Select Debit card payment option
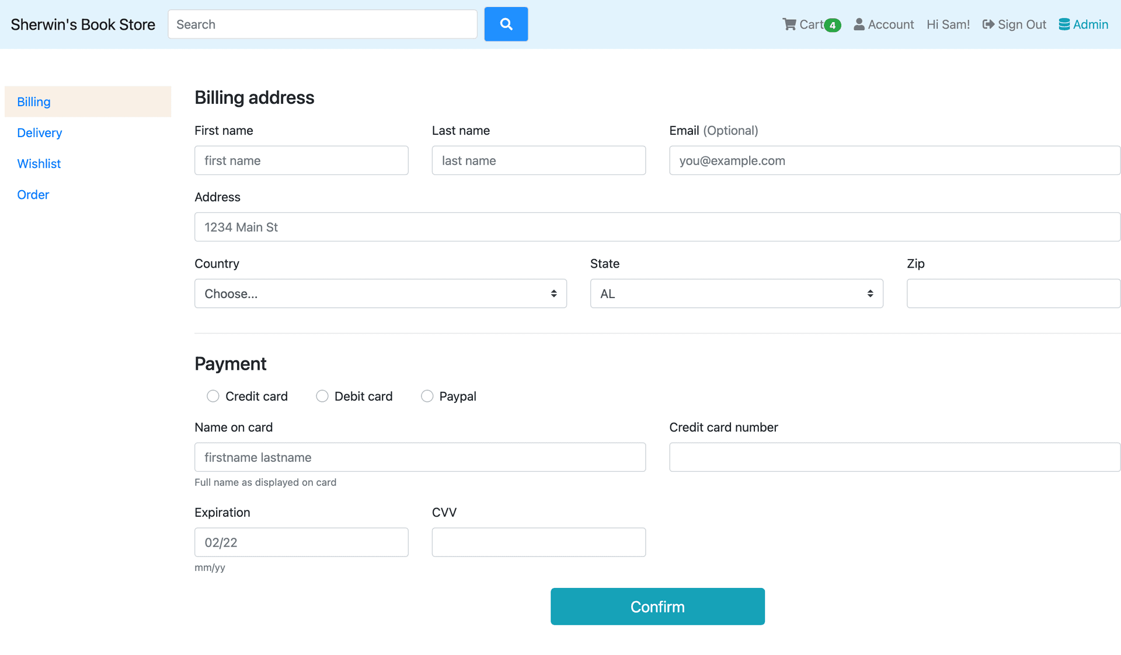This screenshot has height=655, width=1121. click(x=322, y=396)
